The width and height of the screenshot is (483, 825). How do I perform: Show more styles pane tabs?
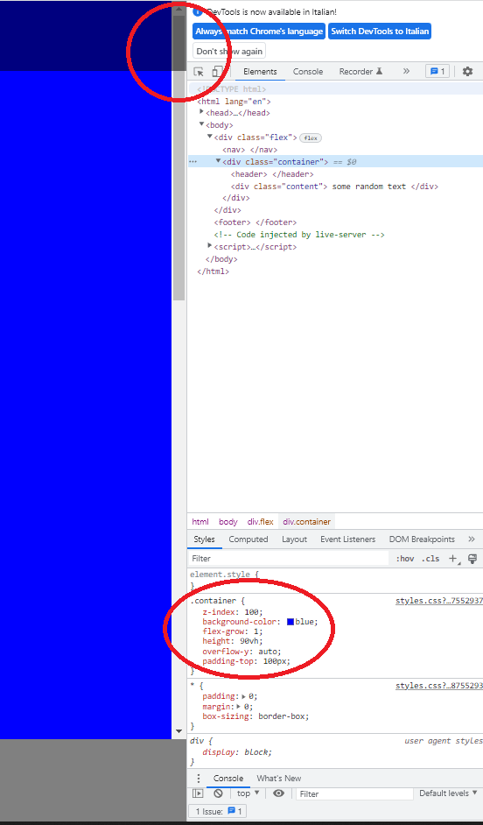(x=472, y=539)
